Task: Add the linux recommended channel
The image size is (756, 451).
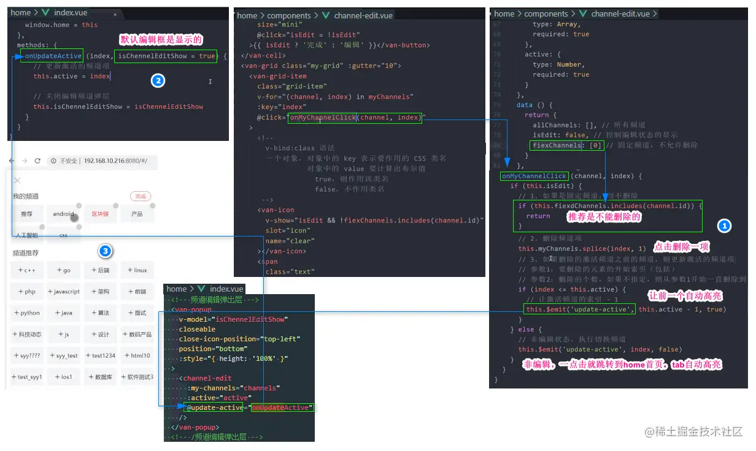Action: 136,270
